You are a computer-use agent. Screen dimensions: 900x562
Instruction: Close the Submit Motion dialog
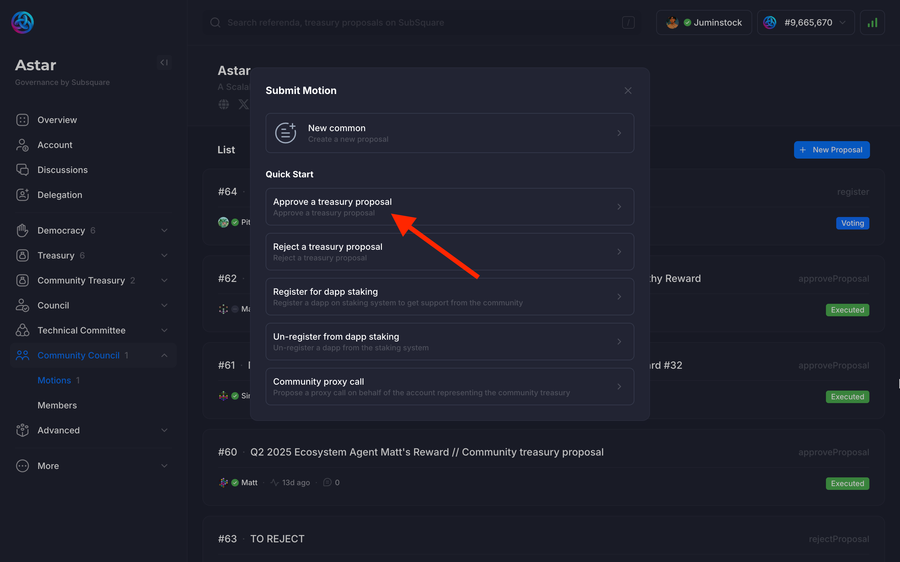[x=628, y=91]
